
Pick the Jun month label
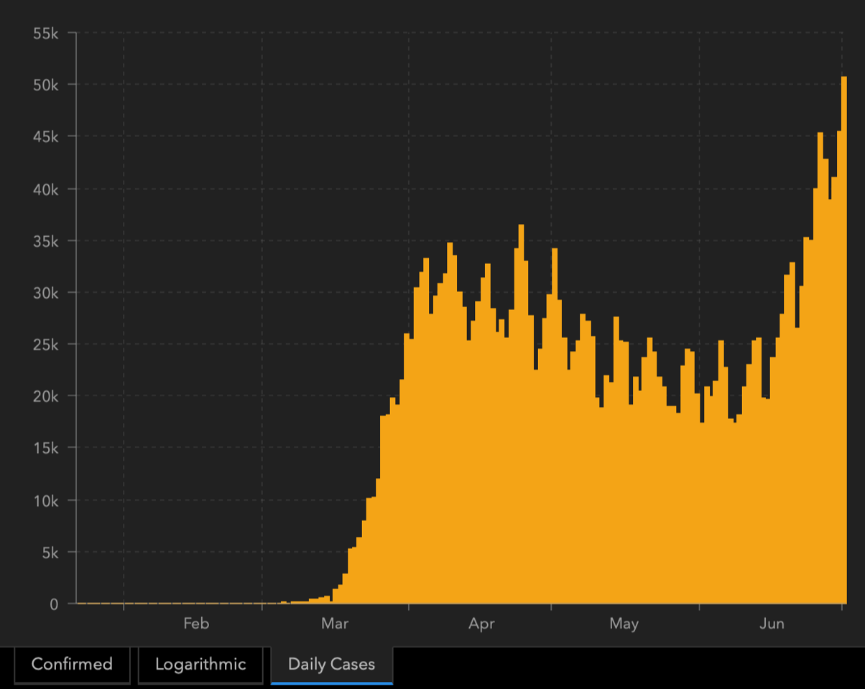pos(772,624)
